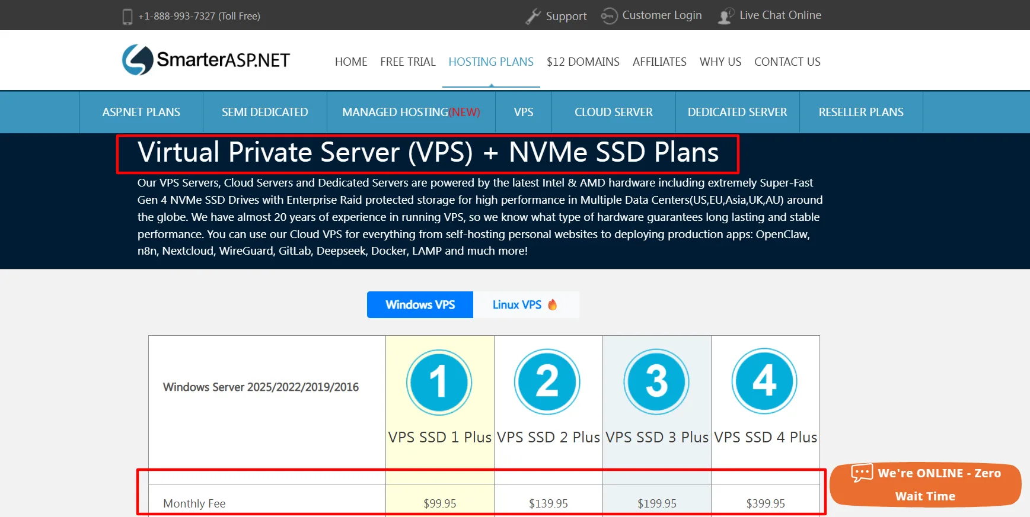This screenshot has height=517, width=1030.
Task: Click the $199.95 monthly fee
Action: [x=657, y=503]
